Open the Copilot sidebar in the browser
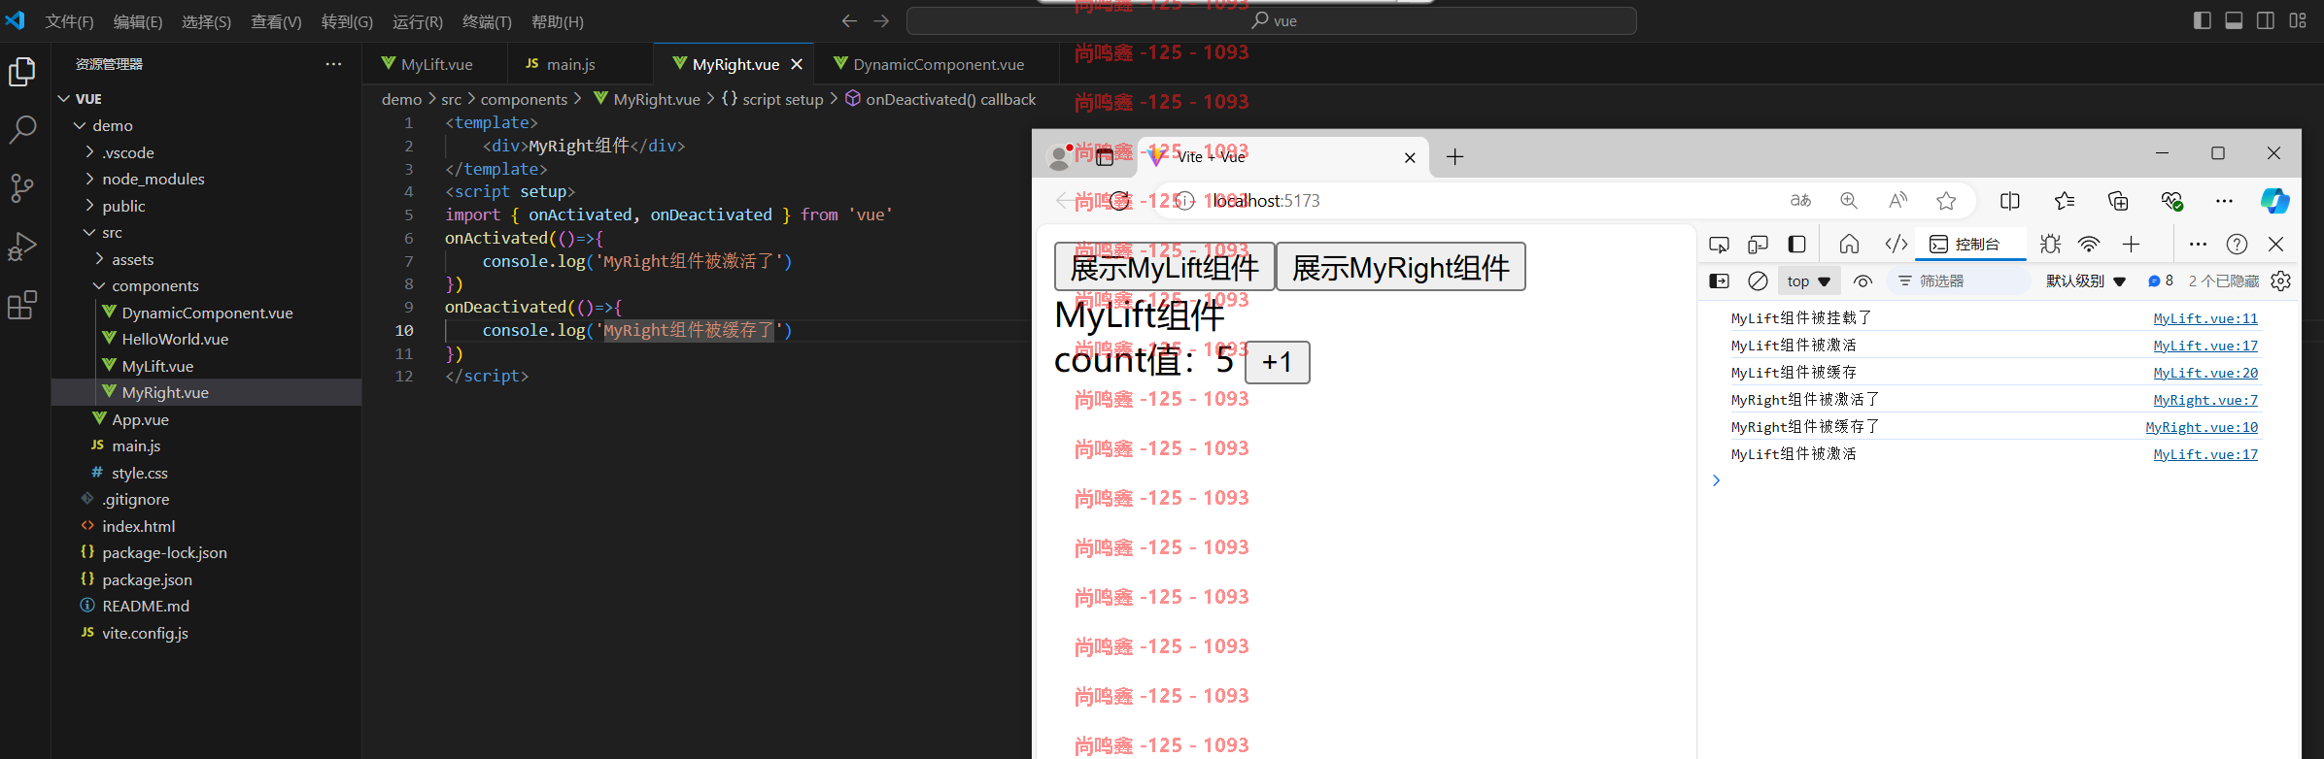This screenshot has width=2324, height=759. coord(2274,201)
